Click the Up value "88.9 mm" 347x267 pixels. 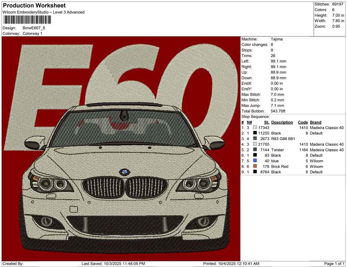[x=278, y=72]
